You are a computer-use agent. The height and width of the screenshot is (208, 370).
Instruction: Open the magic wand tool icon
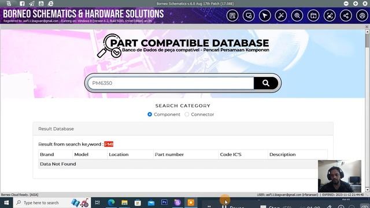click(281, 16)
